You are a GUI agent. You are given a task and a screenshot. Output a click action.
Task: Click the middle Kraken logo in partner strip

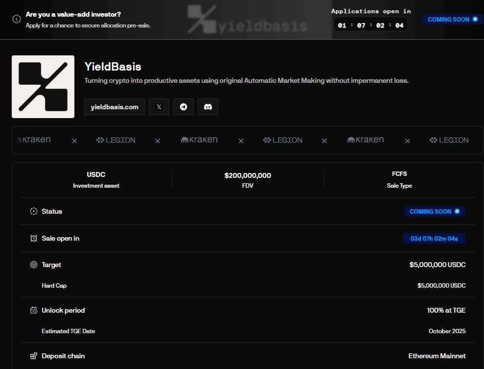click(x=199, y=140)
